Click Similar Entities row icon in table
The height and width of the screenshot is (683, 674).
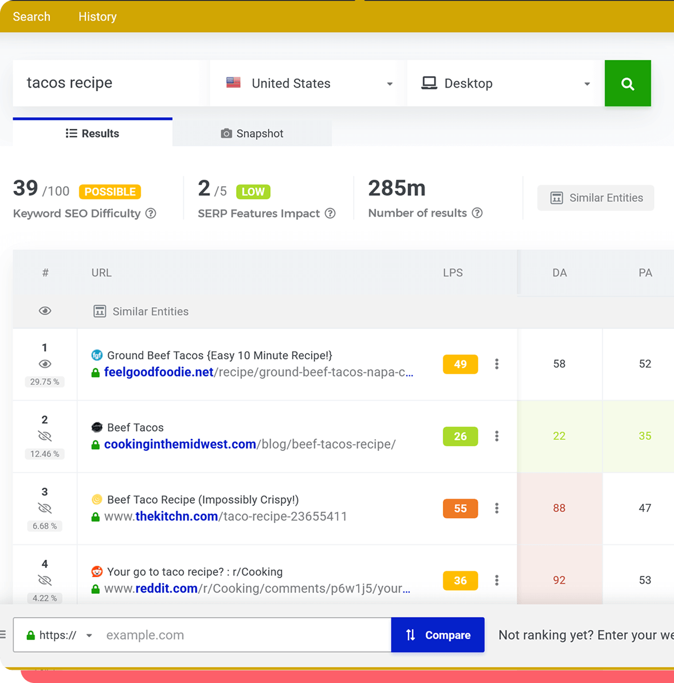pos(100,312)
